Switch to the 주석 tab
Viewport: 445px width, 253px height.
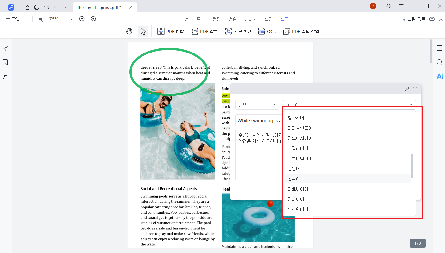coord(200,19)
